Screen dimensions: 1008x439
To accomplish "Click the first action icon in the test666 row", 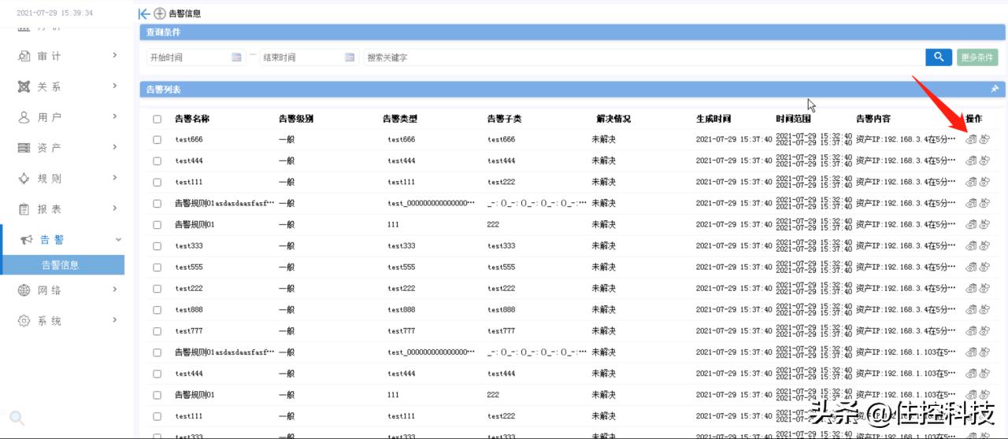I will (x=971, y=139).
